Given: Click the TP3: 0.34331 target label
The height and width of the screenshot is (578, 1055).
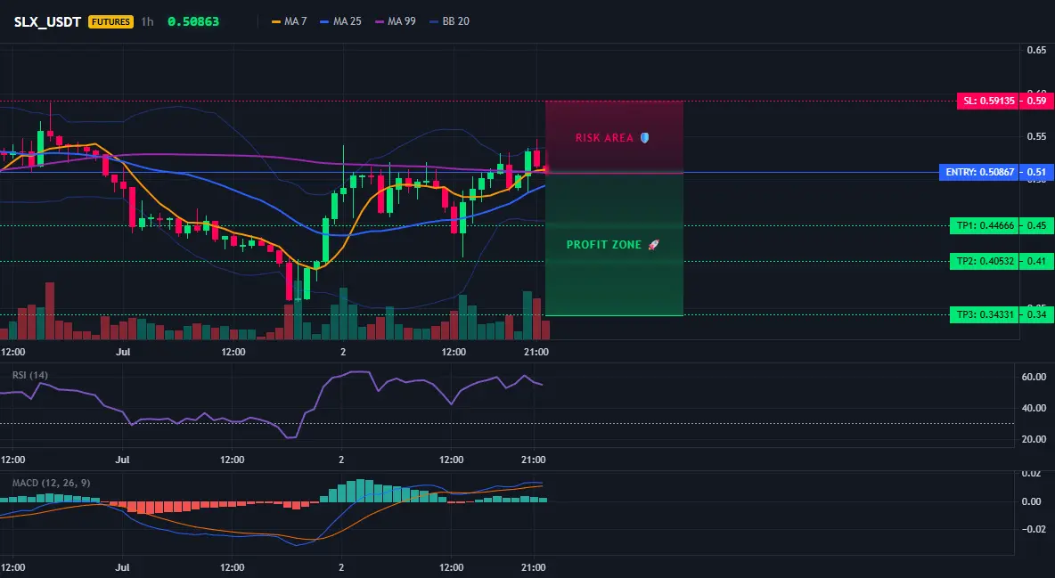Looking at the screenshot, I should pyautogui.click(x=985, y=314).
